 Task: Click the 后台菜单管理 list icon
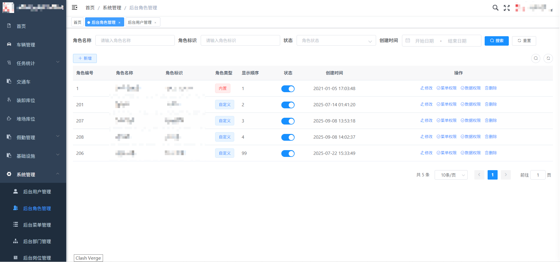16,225
